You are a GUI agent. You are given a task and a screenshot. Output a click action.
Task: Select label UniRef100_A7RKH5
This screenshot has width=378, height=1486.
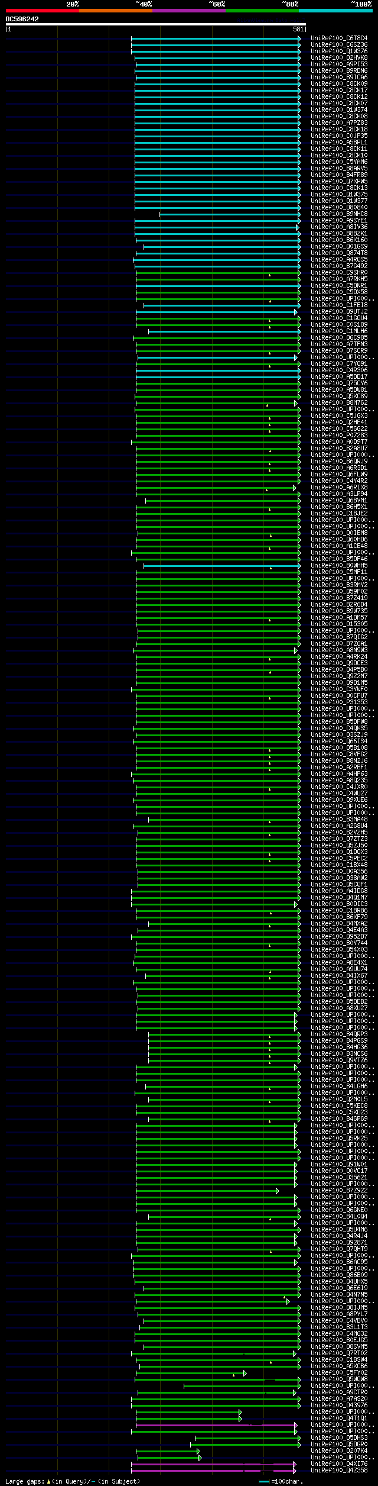click(x=339, y=279)
